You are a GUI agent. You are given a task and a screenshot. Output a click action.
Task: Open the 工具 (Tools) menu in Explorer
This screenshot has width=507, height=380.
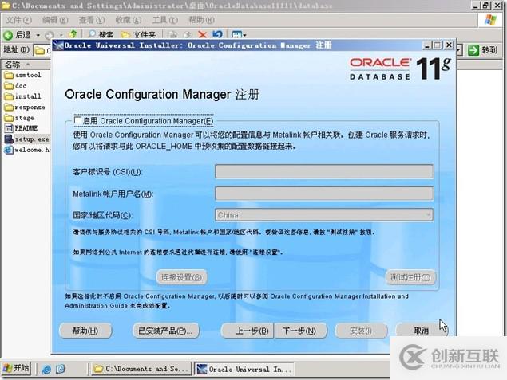coord(165,20)
